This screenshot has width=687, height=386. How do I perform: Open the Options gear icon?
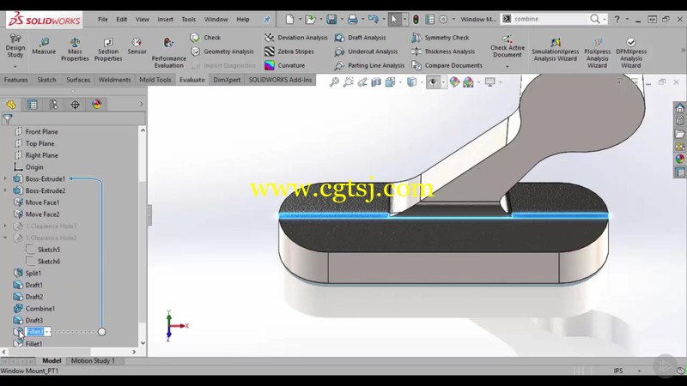443,19
